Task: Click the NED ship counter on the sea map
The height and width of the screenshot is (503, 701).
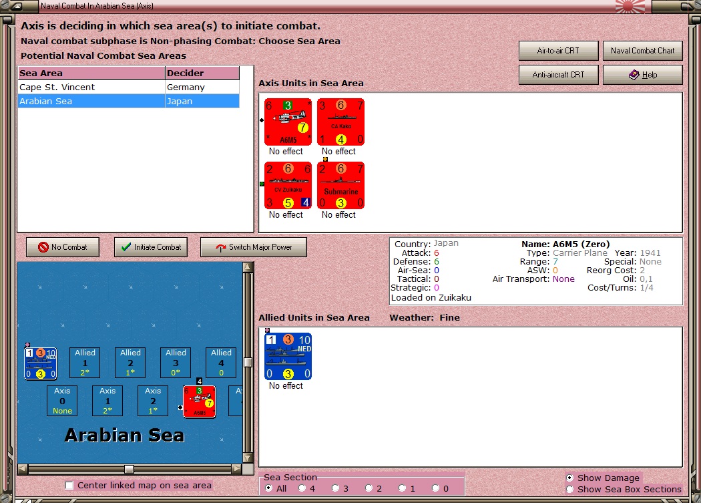Action: point(40,363)
